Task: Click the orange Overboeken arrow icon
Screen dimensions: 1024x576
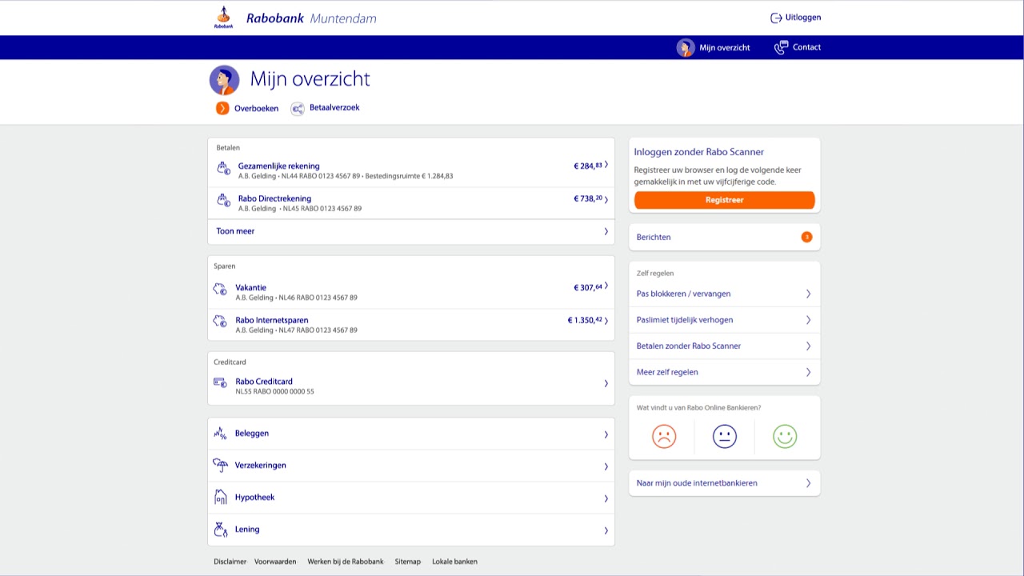Action: point(222,108)
